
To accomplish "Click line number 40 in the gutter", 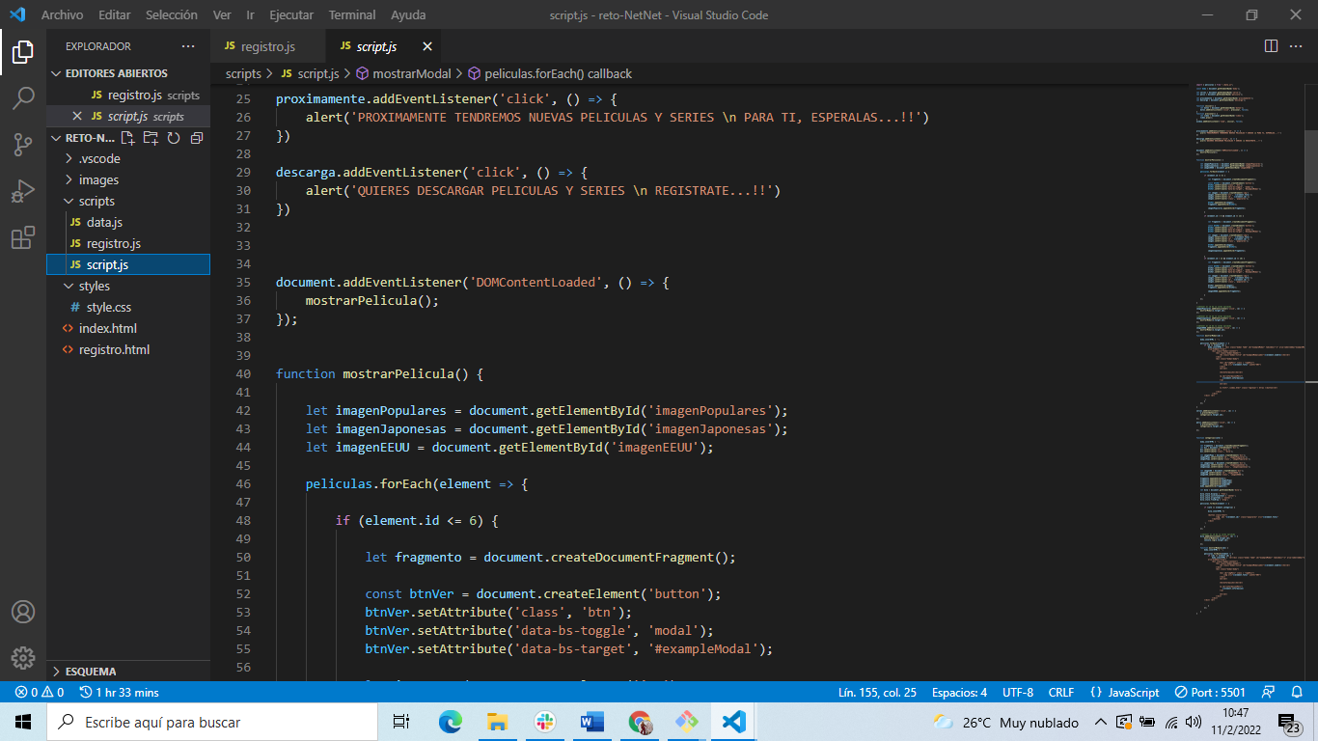I will (x=242, y=373).
